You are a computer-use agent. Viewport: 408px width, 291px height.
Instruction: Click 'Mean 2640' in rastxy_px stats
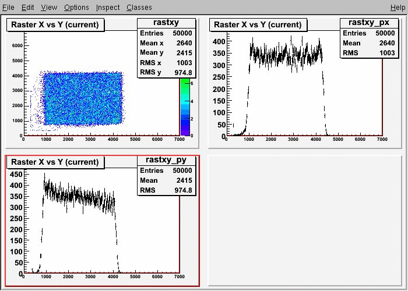tap(369, 43)
